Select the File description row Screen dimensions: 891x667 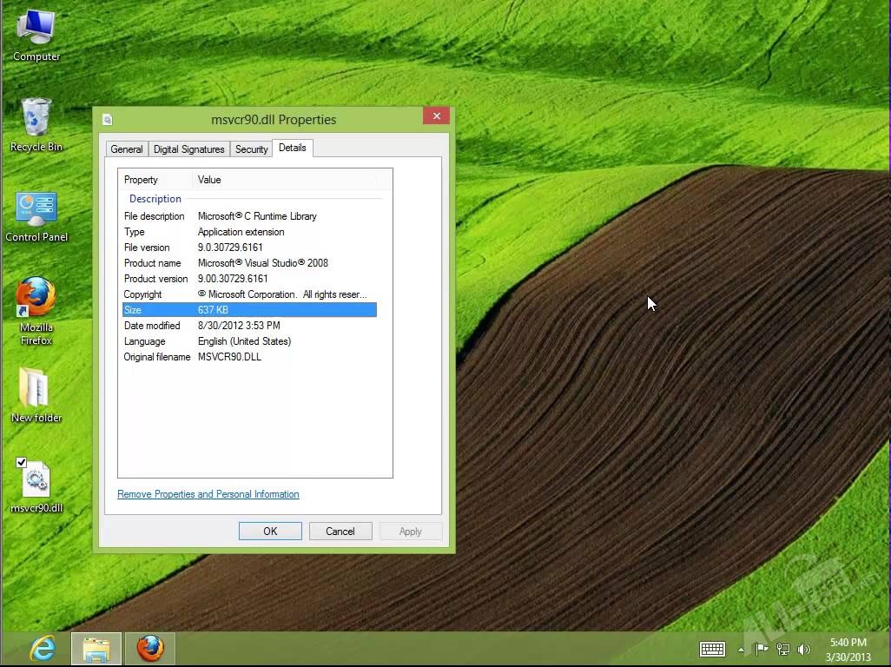[x=249, y=216]
